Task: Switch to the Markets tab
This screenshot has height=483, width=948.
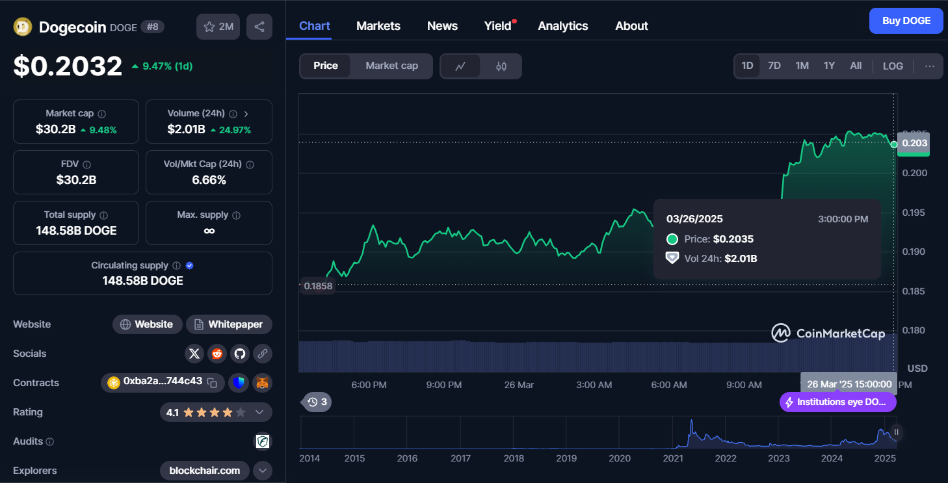Action: pos(378,26)
